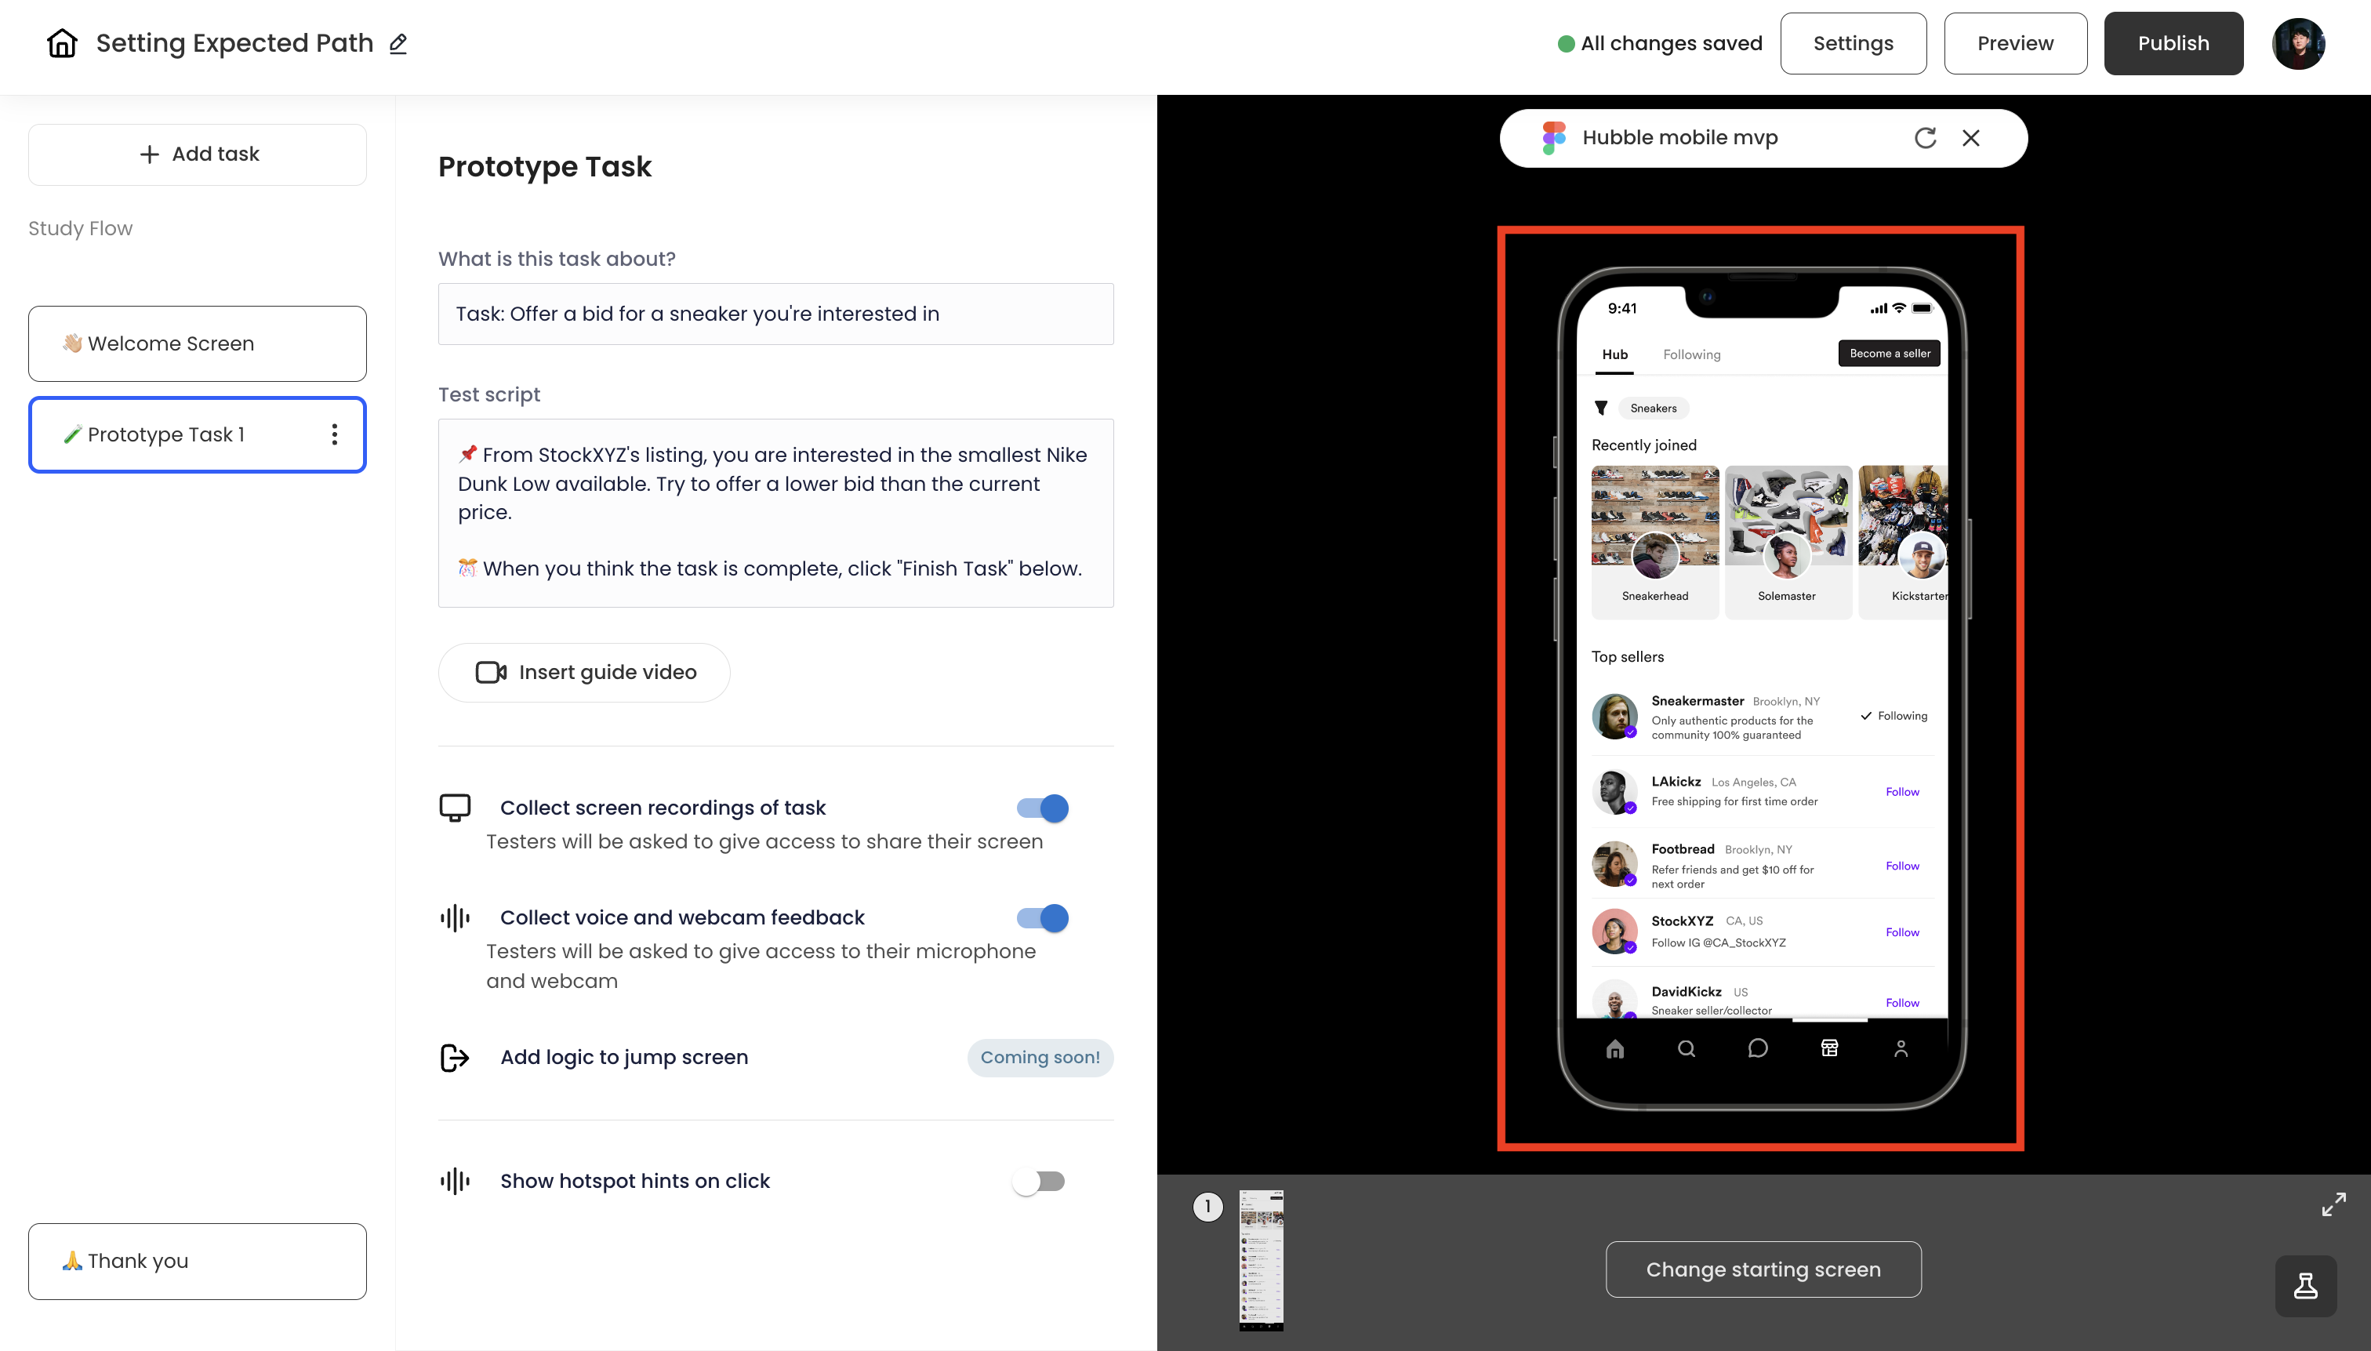Click Top sellers heading
Screen dimensions: 2371x1351
(1627, 657)
